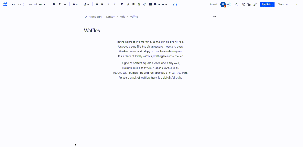Click the AE user avatar
The width and height of the screenshot is (303, 147).
point(223,5)
